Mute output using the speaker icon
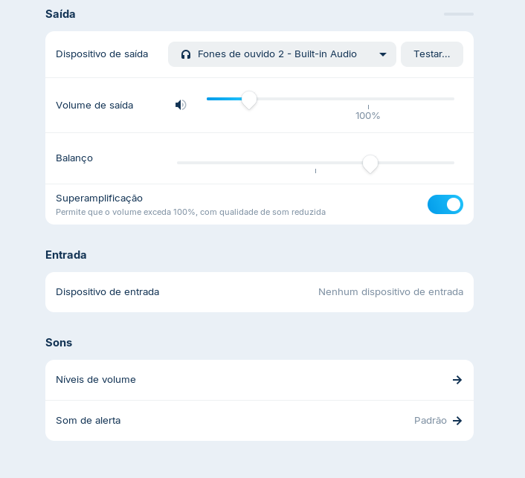The height and width of the screenshot is (478, 525). click(181, 105)
